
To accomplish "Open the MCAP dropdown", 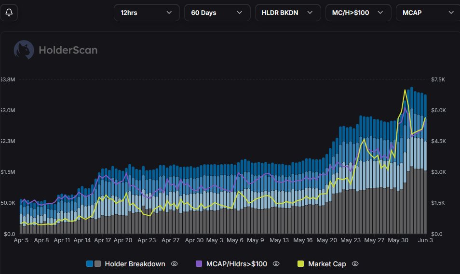I will coord(428,13).
